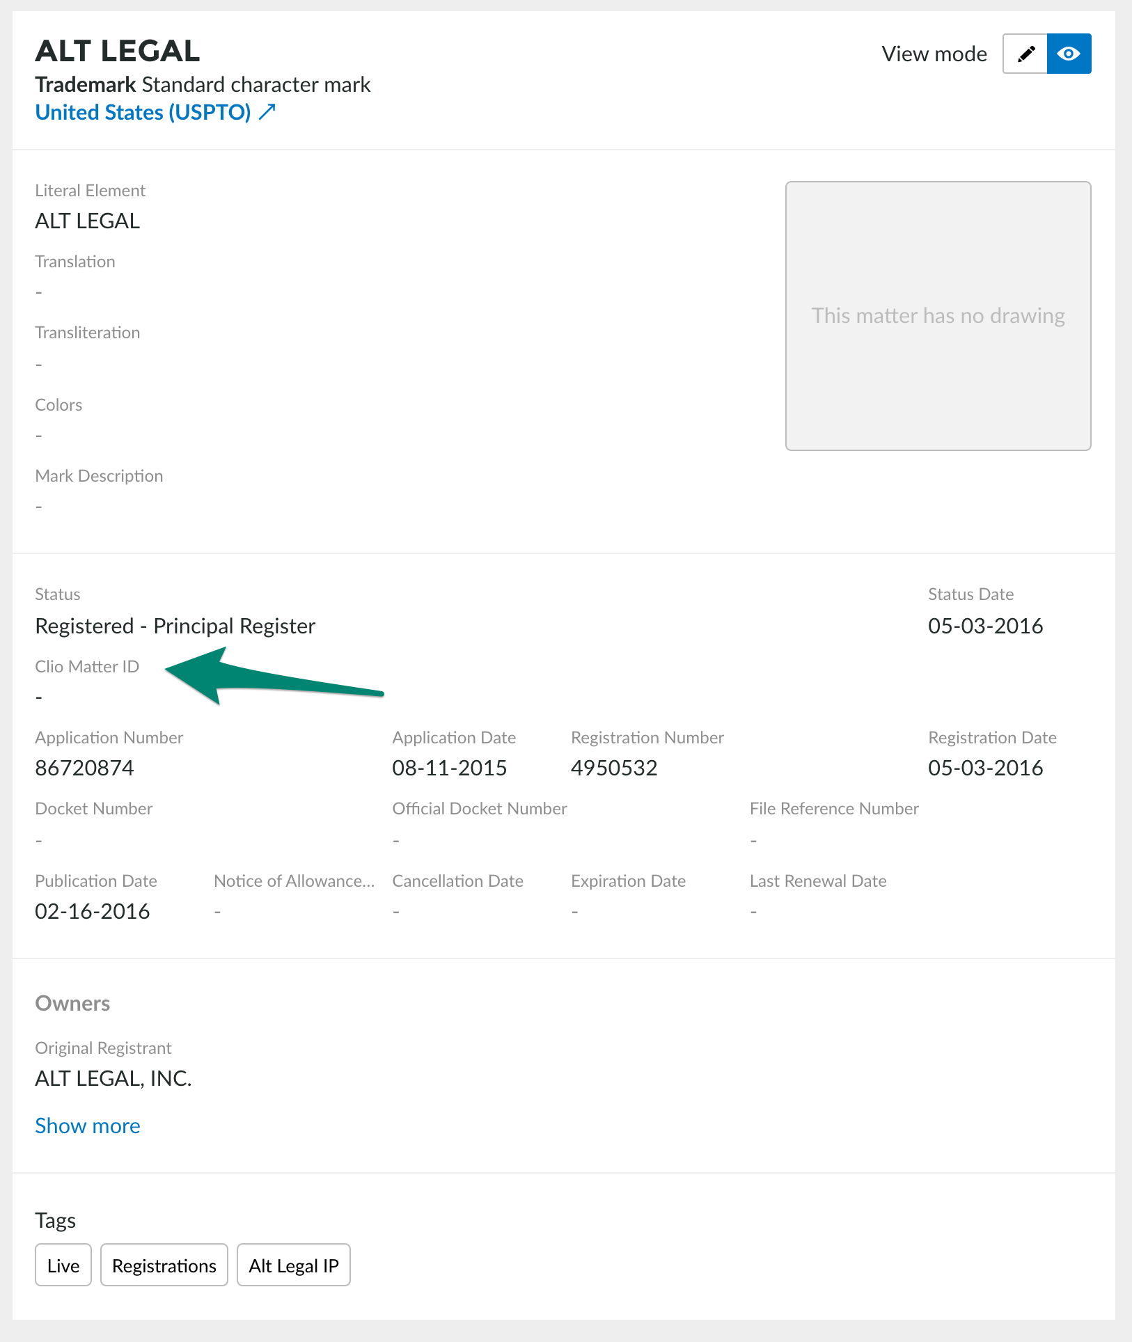Click the external link arrow beside USPTO
Image resolution: width=1132 pixels, height=1342 pixels.
click(x=267, y=111)
